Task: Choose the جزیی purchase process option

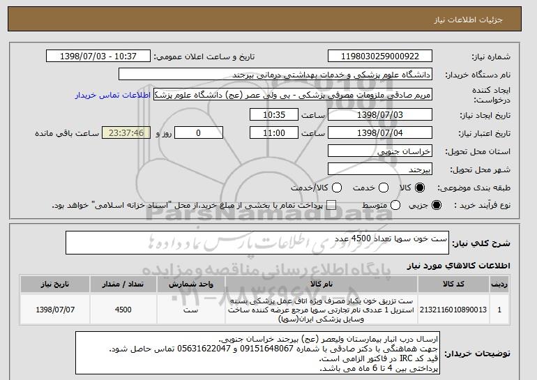Action: tap(437, 205)
